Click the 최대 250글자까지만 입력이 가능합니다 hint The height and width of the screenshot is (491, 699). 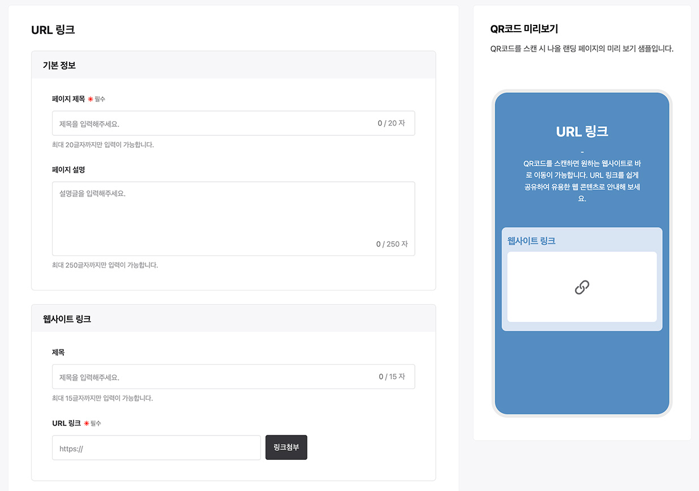(105, 264)
